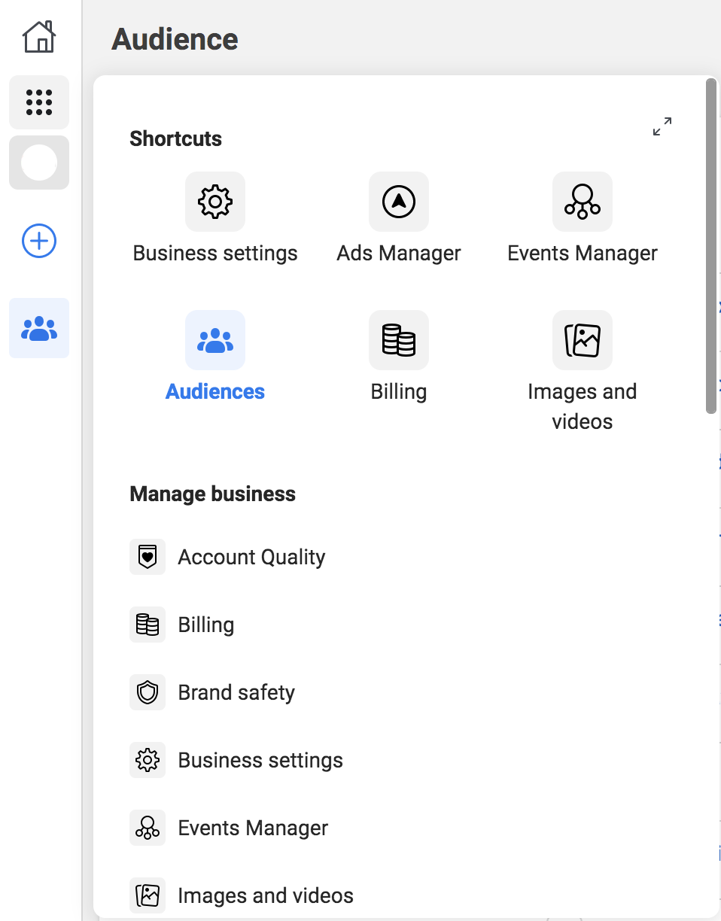The height and width of the screenshot is (921, 721).
Task: Click the Audience page heading
Action: (175, 39)
